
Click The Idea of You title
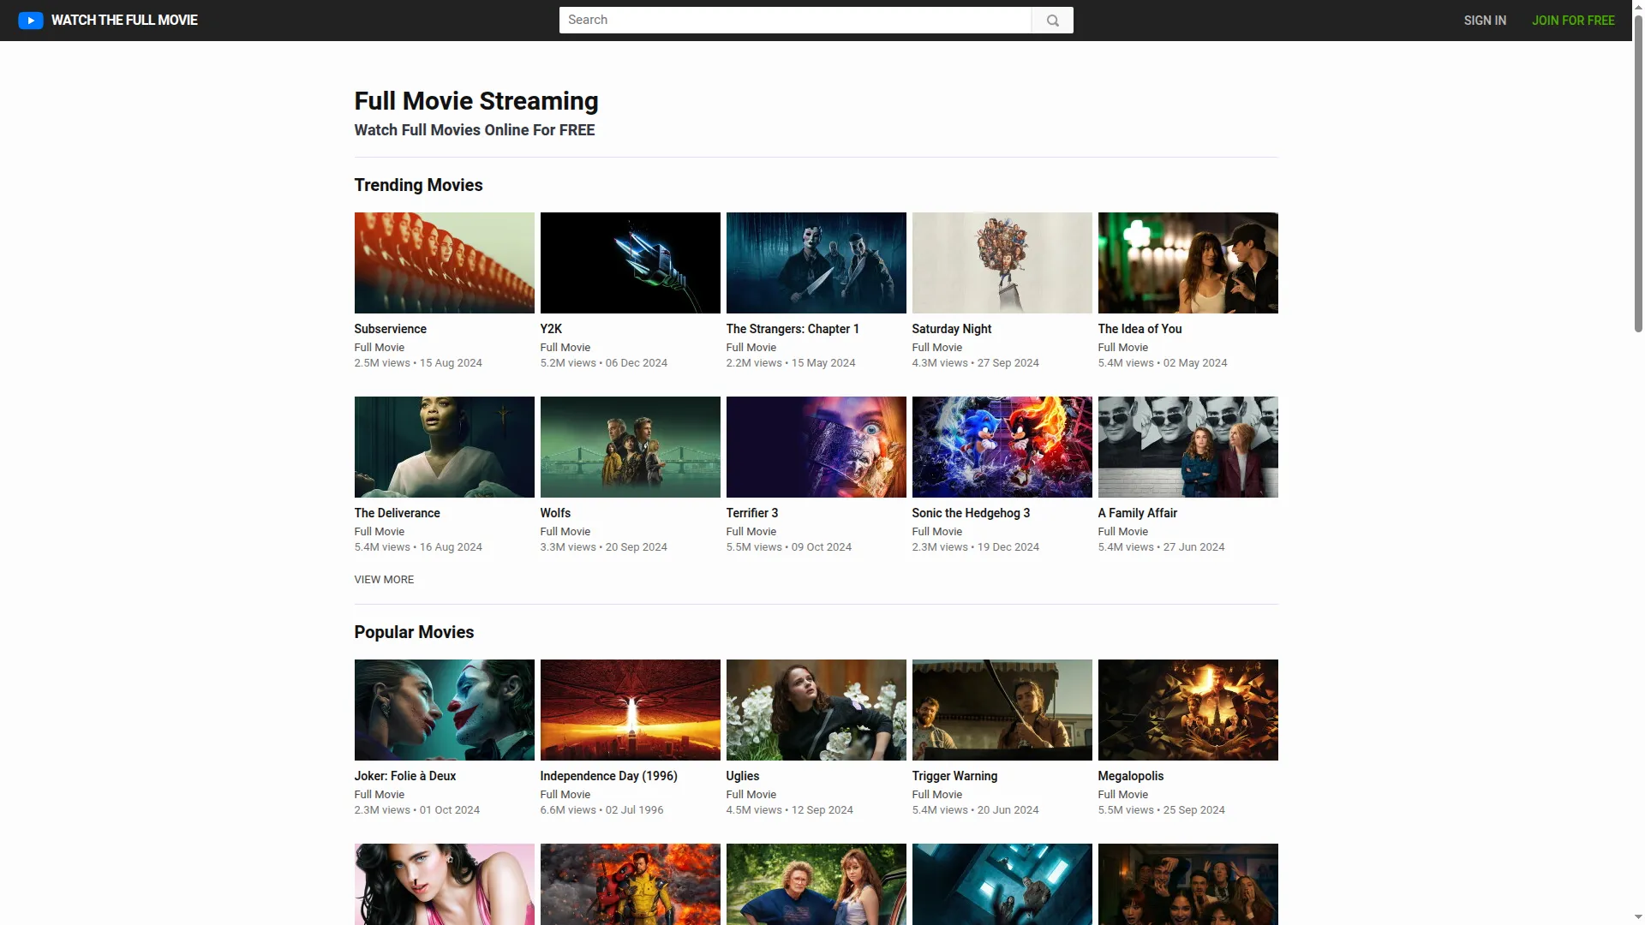coord(1140,329)
